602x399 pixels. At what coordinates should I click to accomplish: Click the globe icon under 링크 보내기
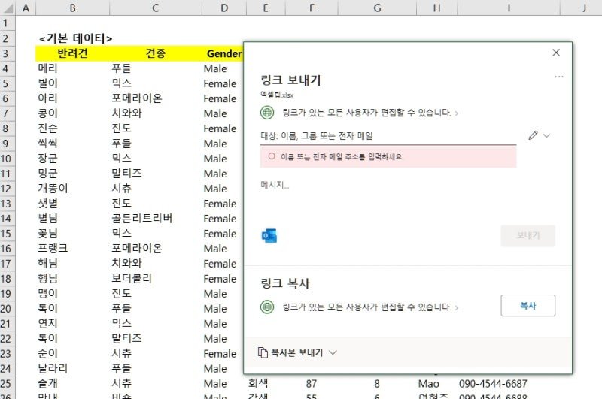[x=267, y=113]
